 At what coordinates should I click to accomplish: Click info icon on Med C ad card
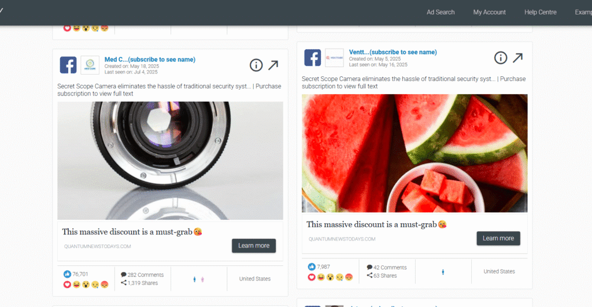pos(256,65)
